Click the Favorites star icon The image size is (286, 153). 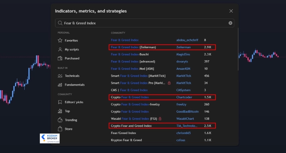point(60,40)
